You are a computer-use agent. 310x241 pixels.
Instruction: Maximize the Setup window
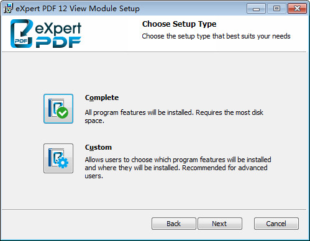pos(276,9)
